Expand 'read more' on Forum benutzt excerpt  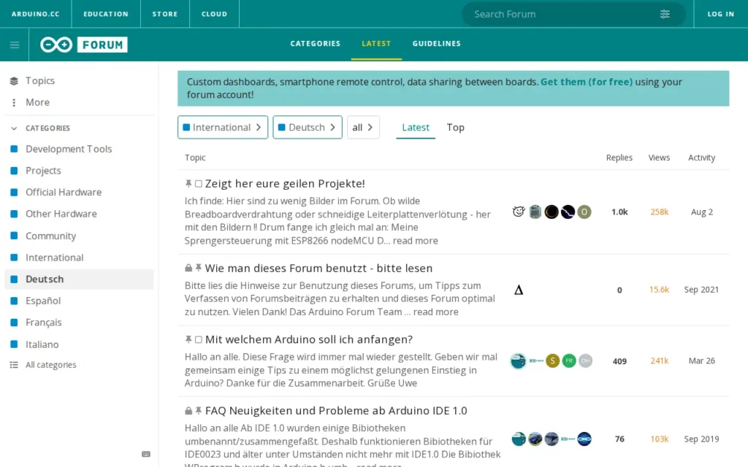tap(435, 312)
